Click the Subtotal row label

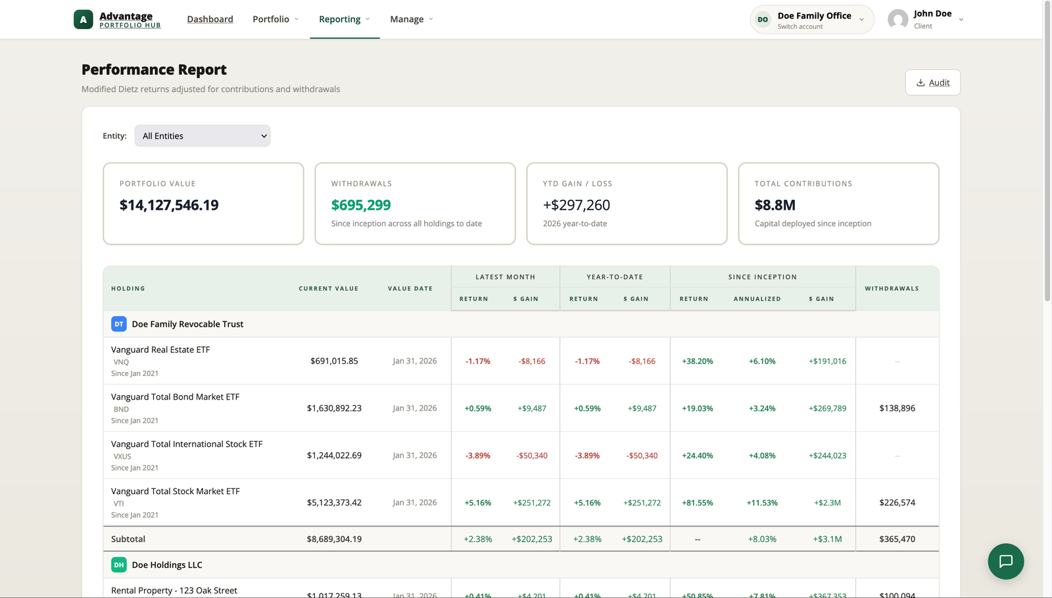[x=128, y=539]
